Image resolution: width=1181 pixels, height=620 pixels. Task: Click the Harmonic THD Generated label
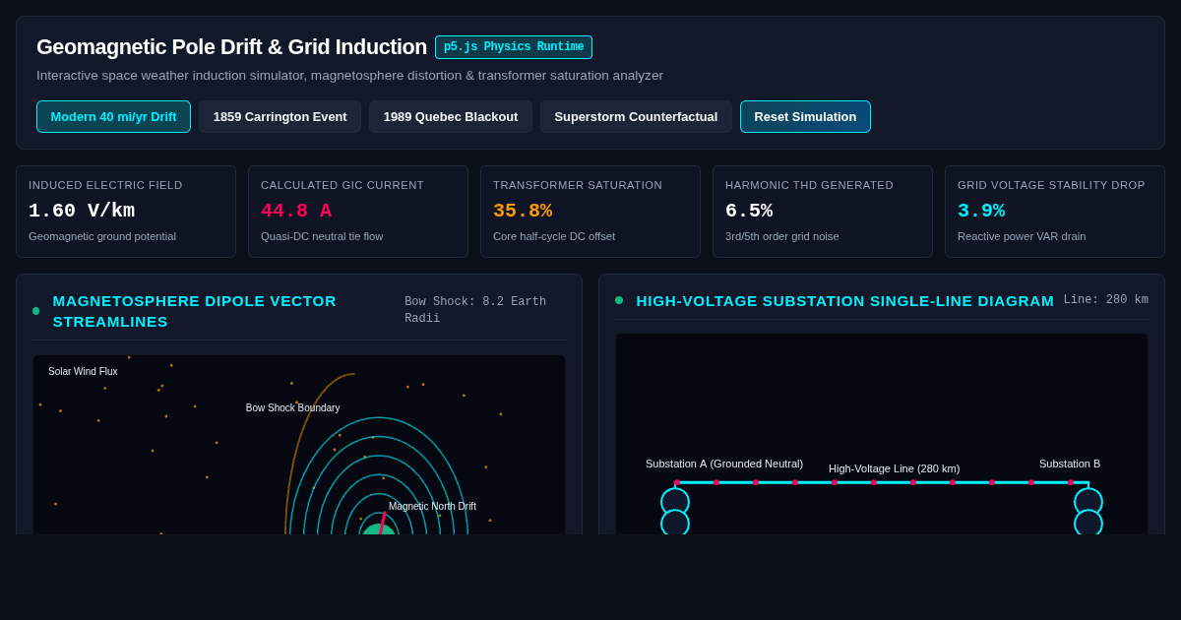click(x=809, y=185)
